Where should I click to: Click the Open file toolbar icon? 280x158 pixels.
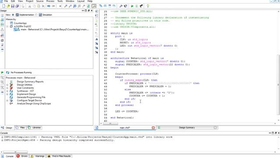(x=8, y=6)
